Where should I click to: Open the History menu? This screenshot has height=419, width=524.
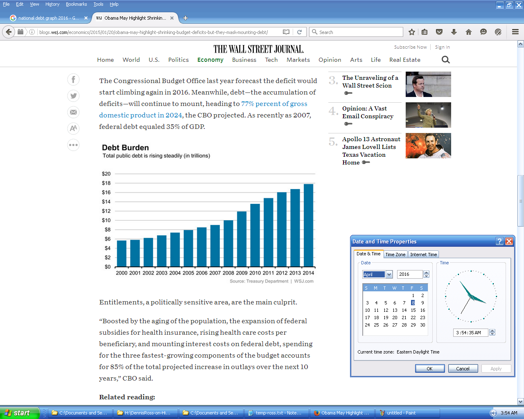pos(52,4)
